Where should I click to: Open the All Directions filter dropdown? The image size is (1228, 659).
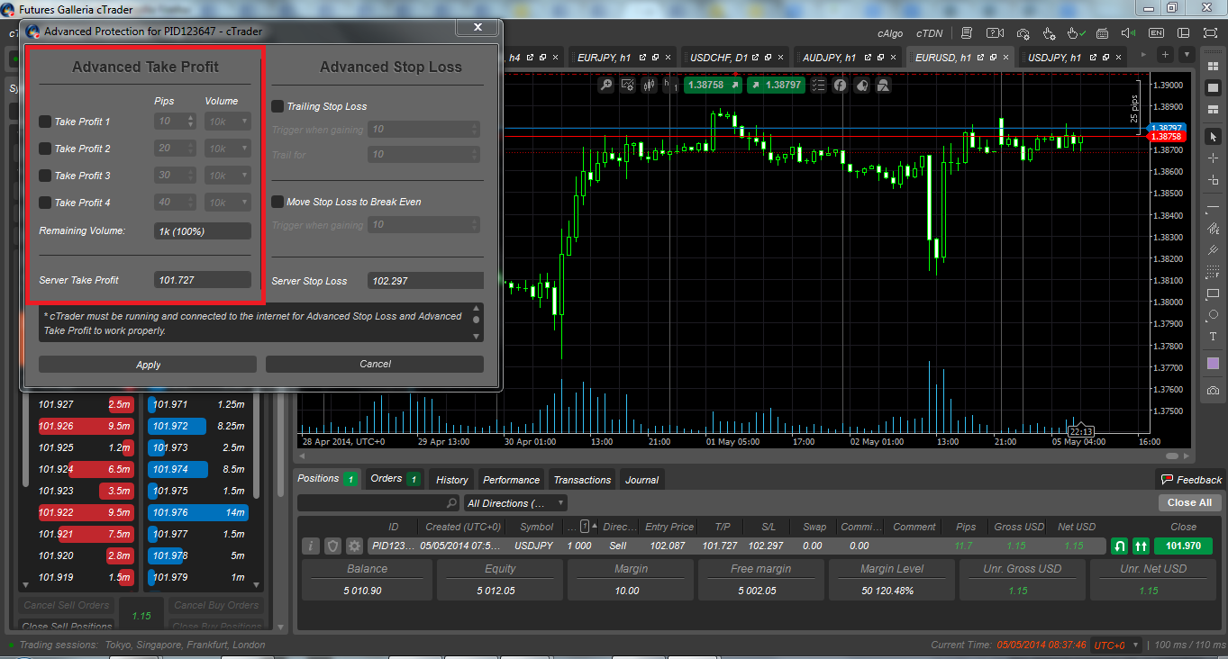tap(515, 503)
